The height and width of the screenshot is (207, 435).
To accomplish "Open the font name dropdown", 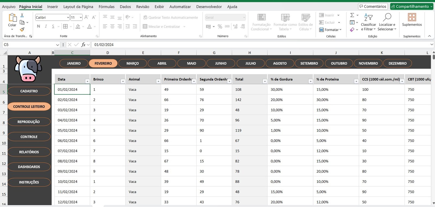I will (x=68, y=17).
